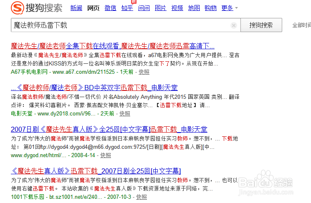Open the 图片 search category
The width and height of the screenshot is (311, 203).
[160, 8]
